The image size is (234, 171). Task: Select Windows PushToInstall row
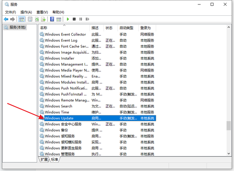[98, 94]
